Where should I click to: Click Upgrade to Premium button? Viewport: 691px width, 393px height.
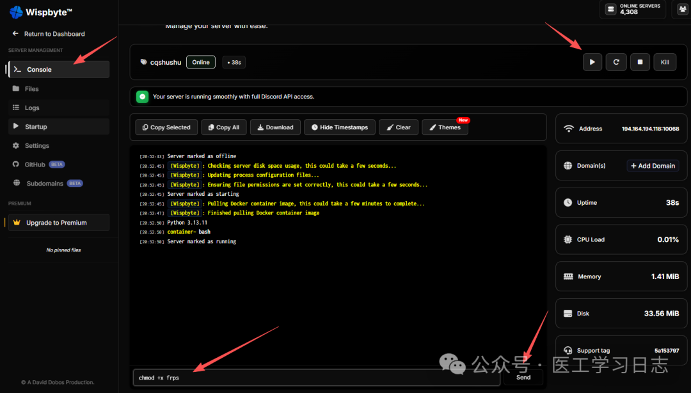pos(59,223)
